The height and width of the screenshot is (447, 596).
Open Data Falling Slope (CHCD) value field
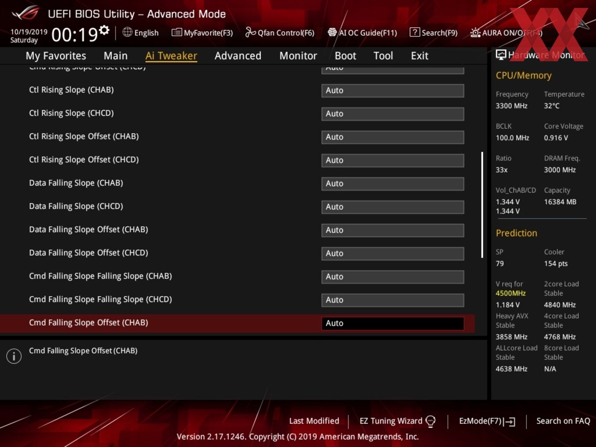(393, 206)
